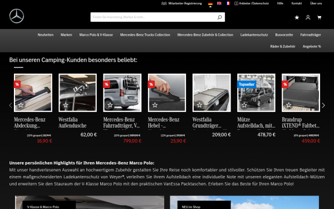334x209 pixels.
Task: Add Mütze Aufstelldach to wishlist star
Action: (x=244, y=105)
